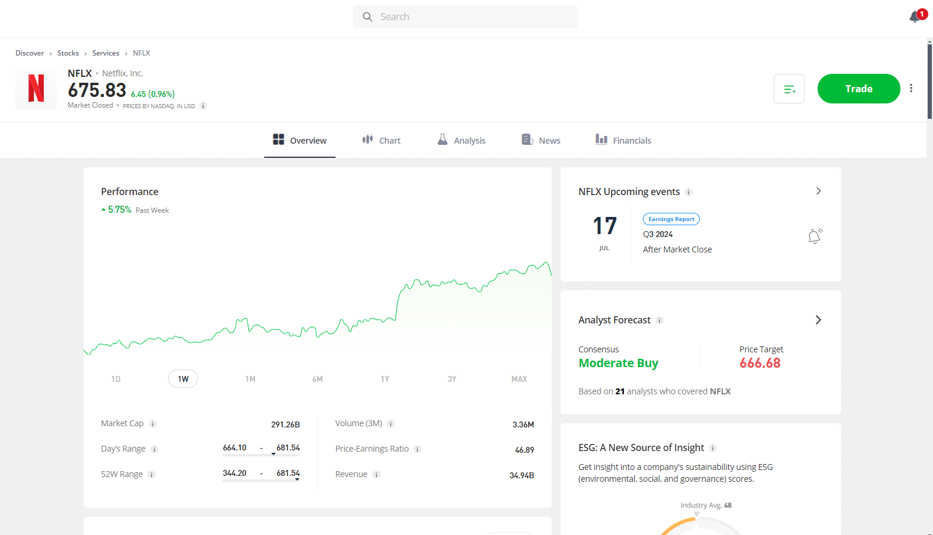Click the search magnifier icon
Viewport: 933px width, 535px height.
coord(368,17)
